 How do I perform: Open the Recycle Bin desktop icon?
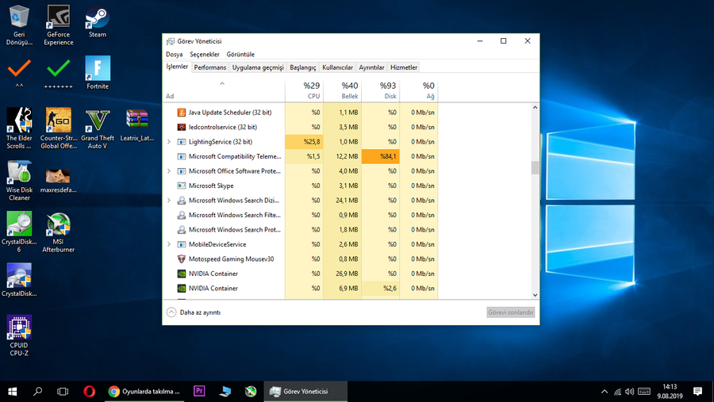[19, 25]
